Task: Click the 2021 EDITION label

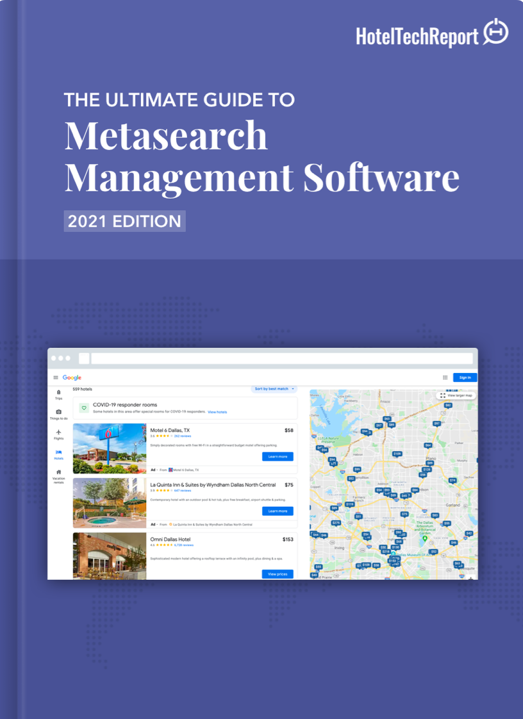Action: click(124, 221)
